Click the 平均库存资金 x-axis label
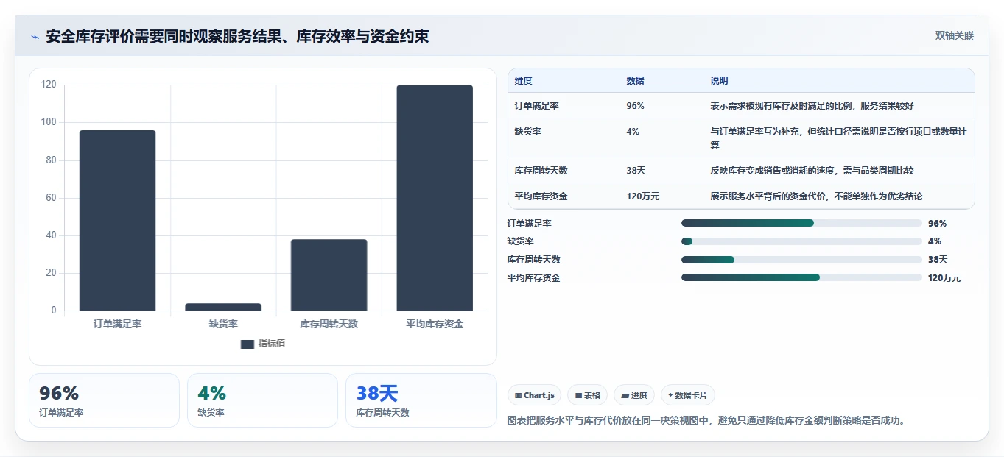Screen dimensions: 1004x457 click(x=435, y=324)
